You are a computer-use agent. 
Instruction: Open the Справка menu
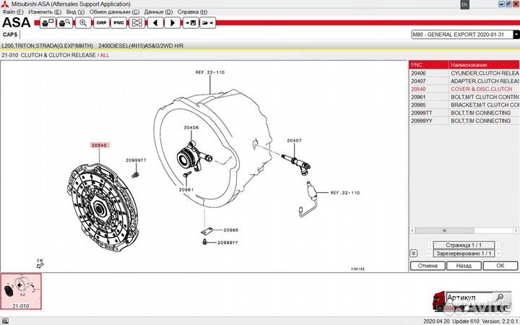(x=192, y=12)
